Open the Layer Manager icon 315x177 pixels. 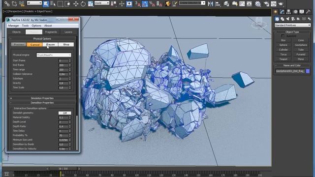(x=226, y=3)
